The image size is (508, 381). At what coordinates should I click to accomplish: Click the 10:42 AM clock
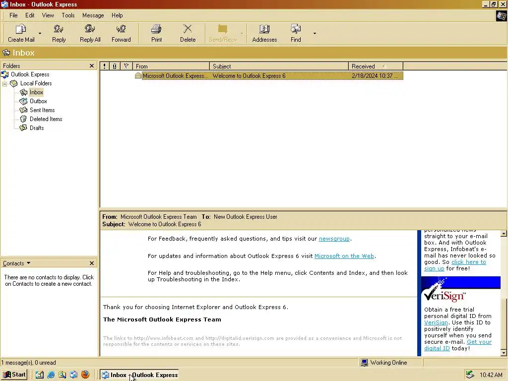tap(491, 375)
